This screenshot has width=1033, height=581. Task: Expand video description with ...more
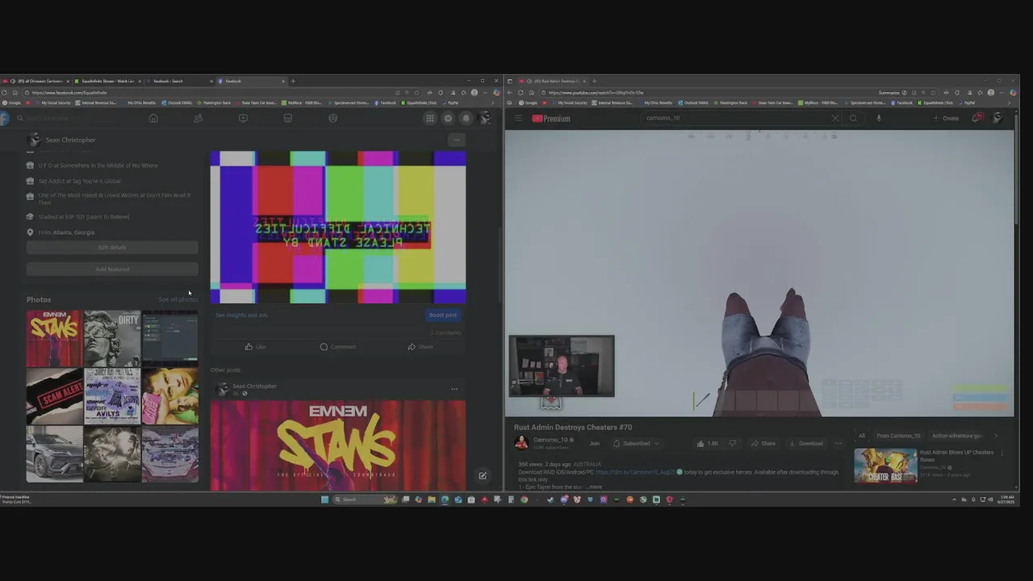coord(594,487)
